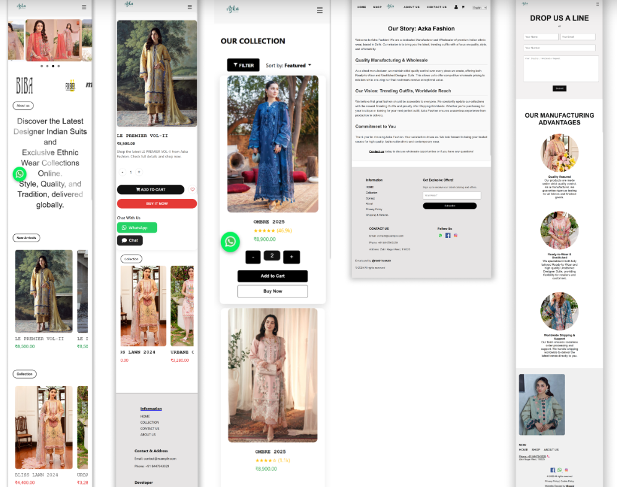The image size is (617, 487).
Task: Decrease Ombre 2025 quantity with minus button
Action: [252, 257]
